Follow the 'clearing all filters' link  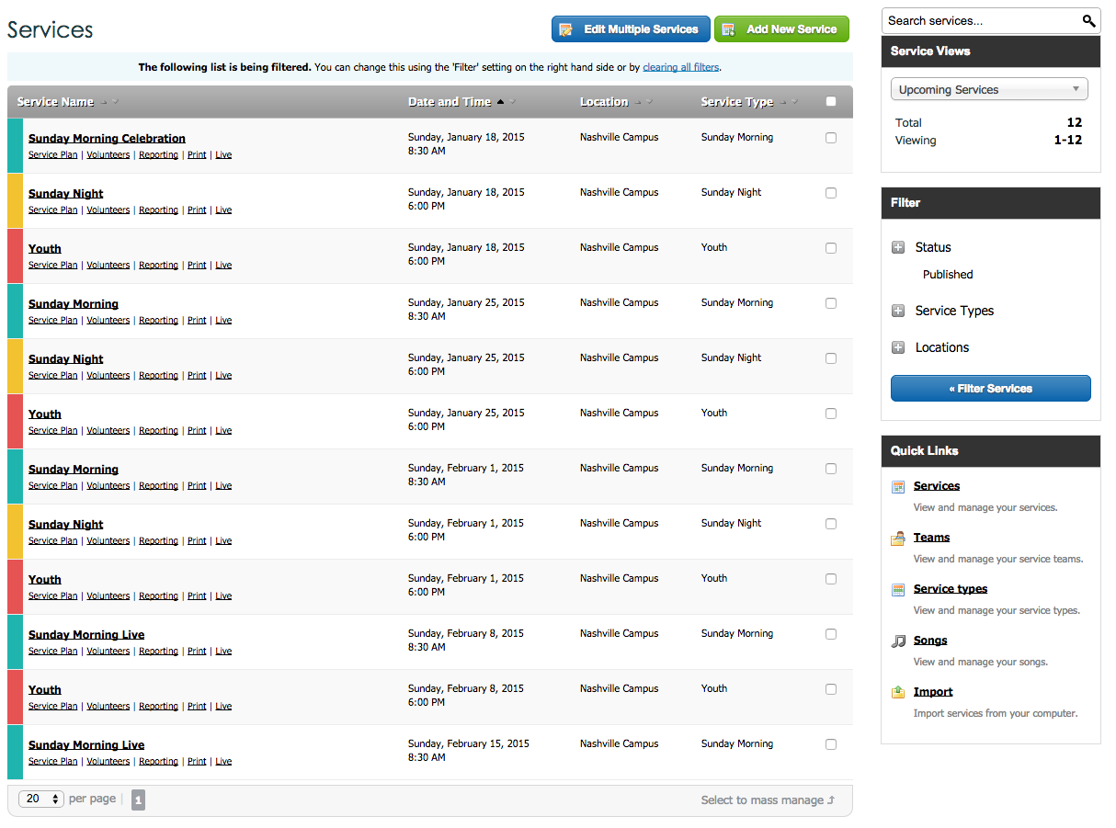[x=680, y=67]
